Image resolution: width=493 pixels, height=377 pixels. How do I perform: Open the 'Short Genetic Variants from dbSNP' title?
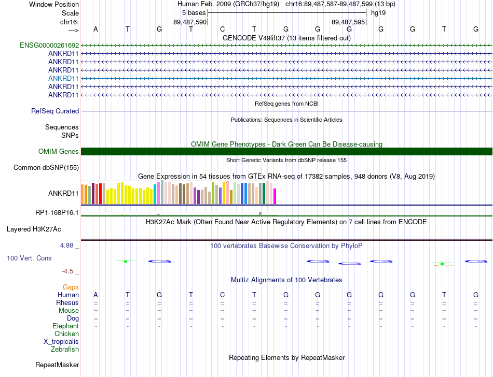point(286,160)
